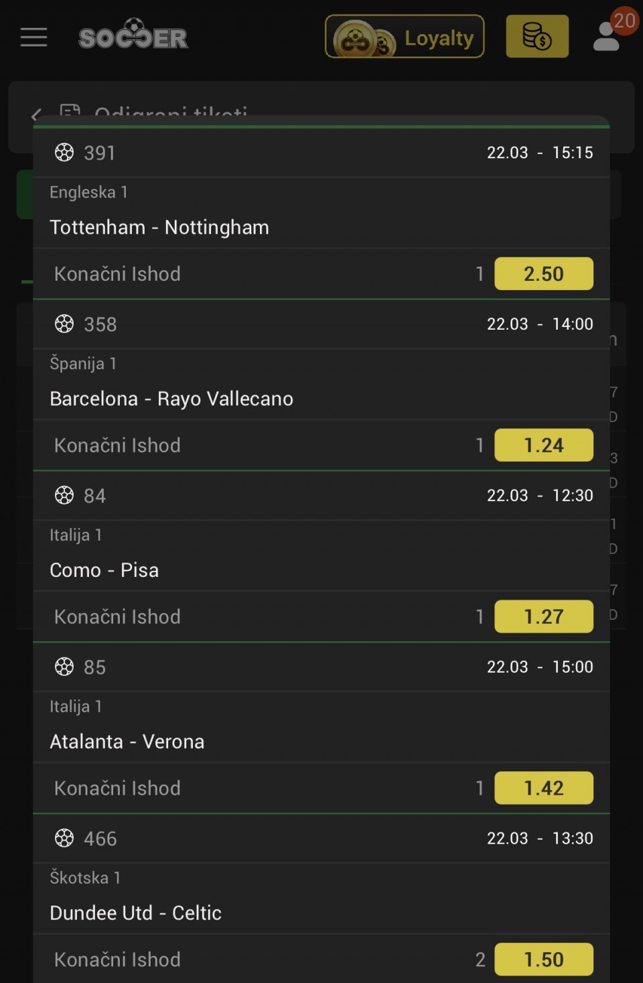The height and width of the screenshot is (983, 643).
Task: Open the Barcelona - Rayo Vallecano match
Action: tap(171, 399)
